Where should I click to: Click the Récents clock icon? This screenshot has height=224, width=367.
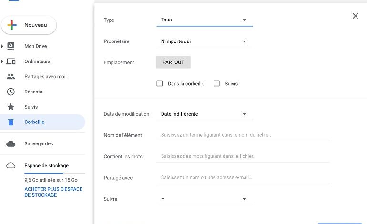(11, 92)
